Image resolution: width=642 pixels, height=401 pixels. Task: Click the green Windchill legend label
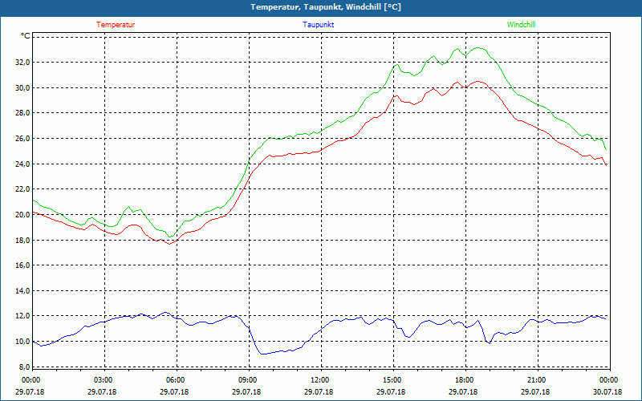521,25
